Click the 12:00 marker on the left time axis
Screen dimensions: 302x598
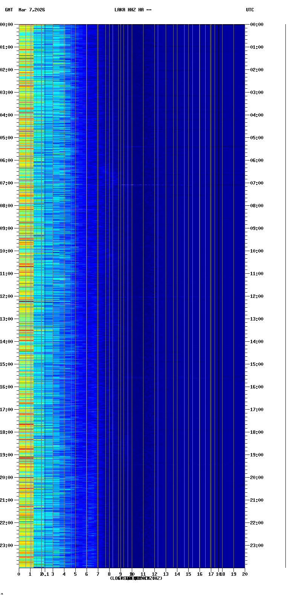7,296
